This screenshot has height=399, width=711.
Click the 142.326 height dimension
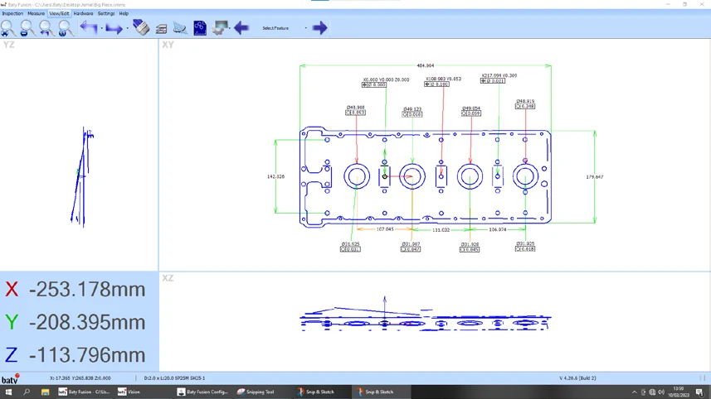coord(275,176)
